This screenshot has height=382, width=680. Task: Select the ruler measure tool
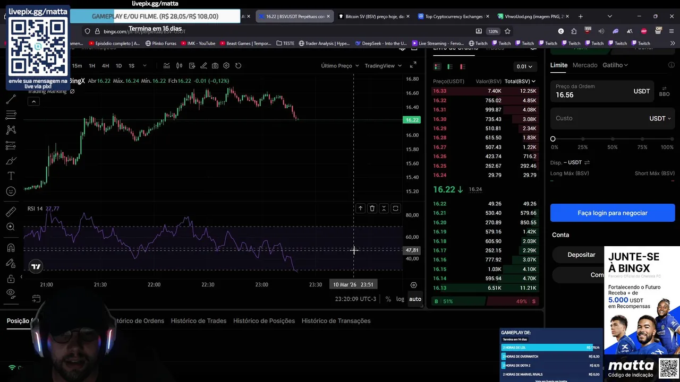pos(11,212)
